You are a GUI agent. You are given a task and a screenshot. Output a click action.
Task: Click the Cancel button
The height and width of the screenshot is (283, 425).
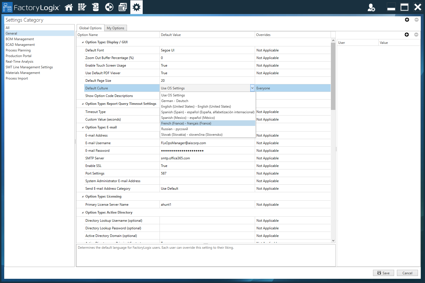[x=407, y=273]
